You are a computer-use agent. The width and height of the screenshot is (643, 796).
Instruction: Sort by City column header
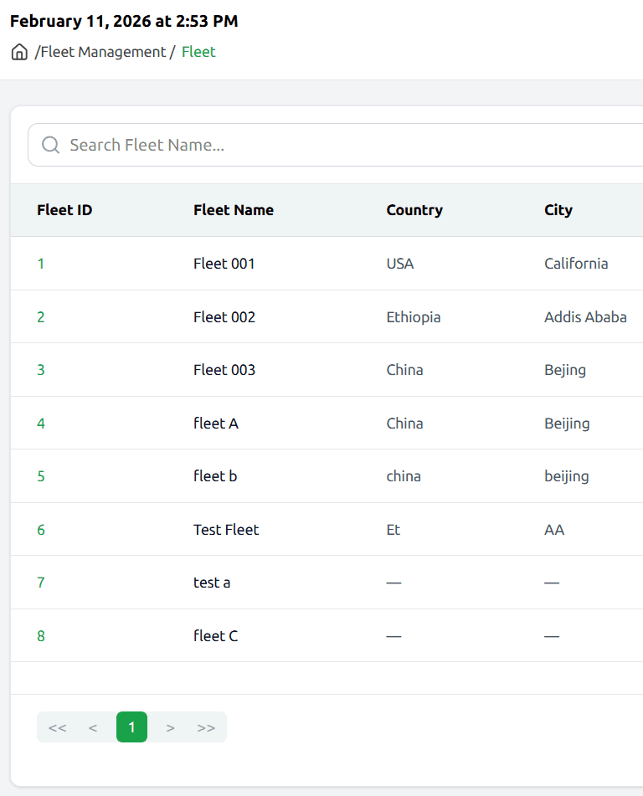click(x=558, y=210)
